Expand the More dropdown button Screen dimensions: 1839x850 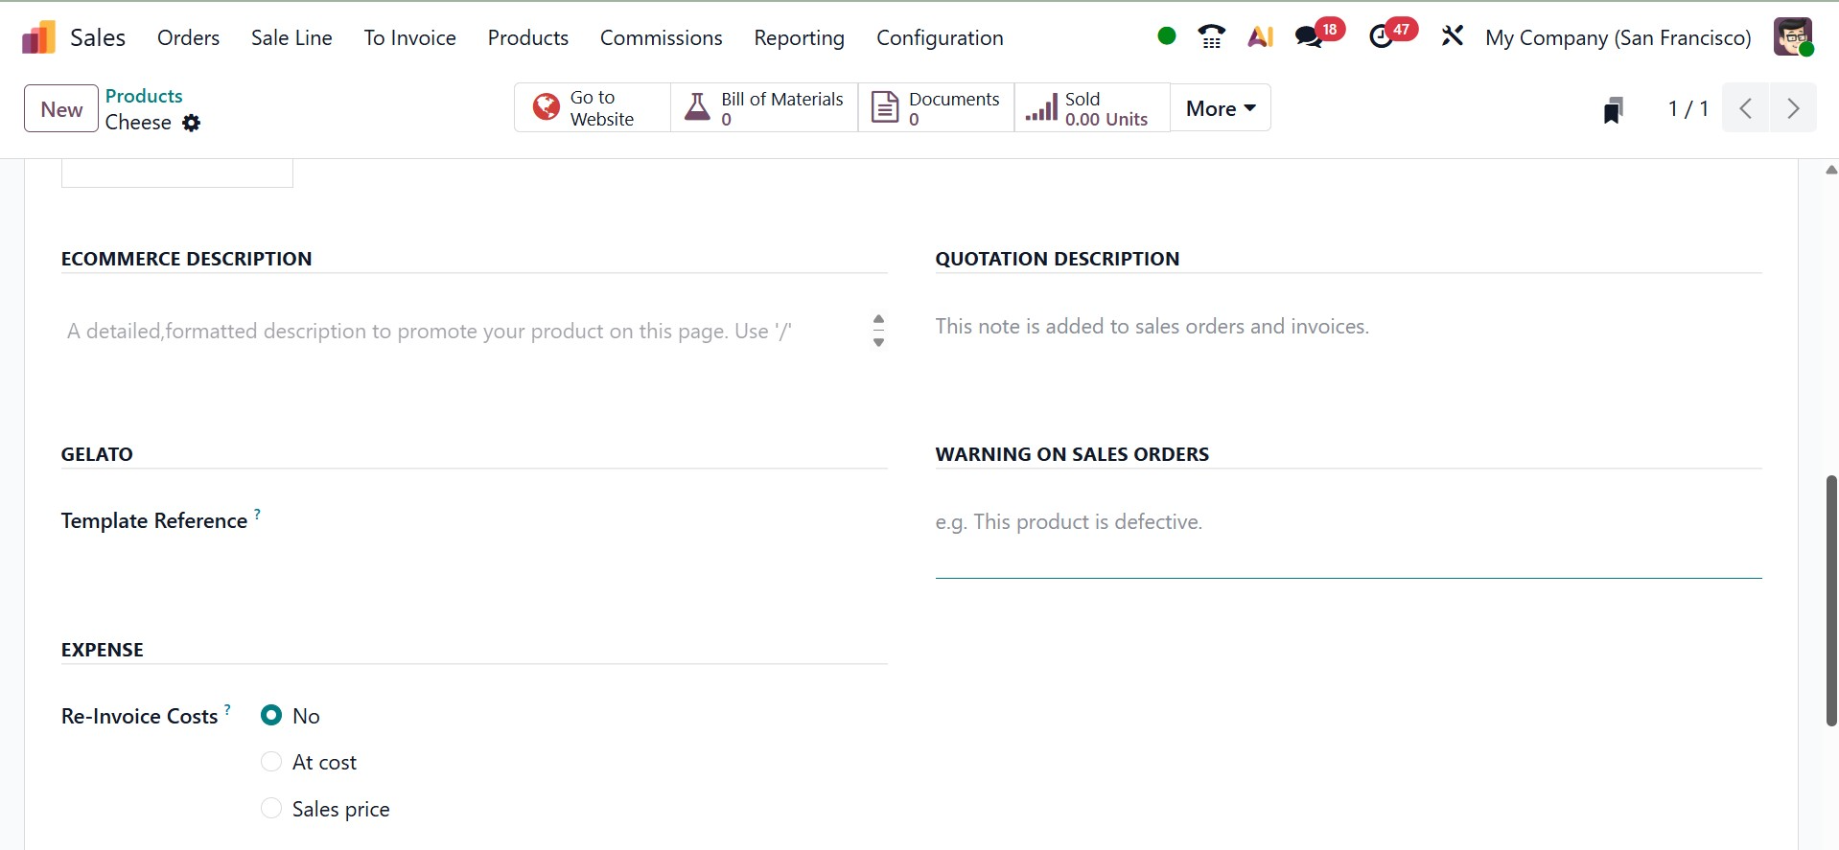coord(1220,108)
